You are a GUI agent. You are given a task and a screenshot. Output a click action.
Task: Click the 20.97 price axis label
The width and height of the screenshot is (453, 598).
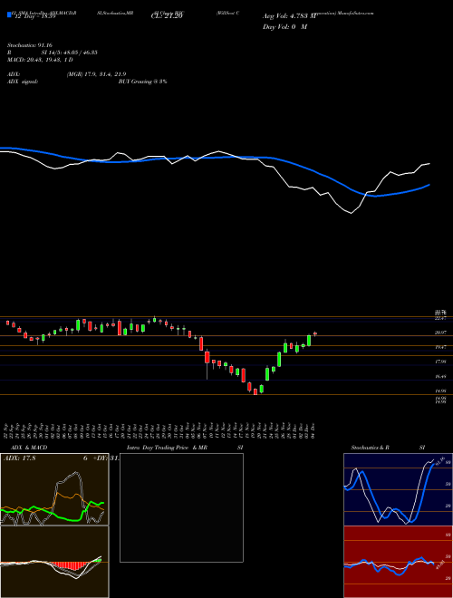pyautogui.click(x=440, y=333)
